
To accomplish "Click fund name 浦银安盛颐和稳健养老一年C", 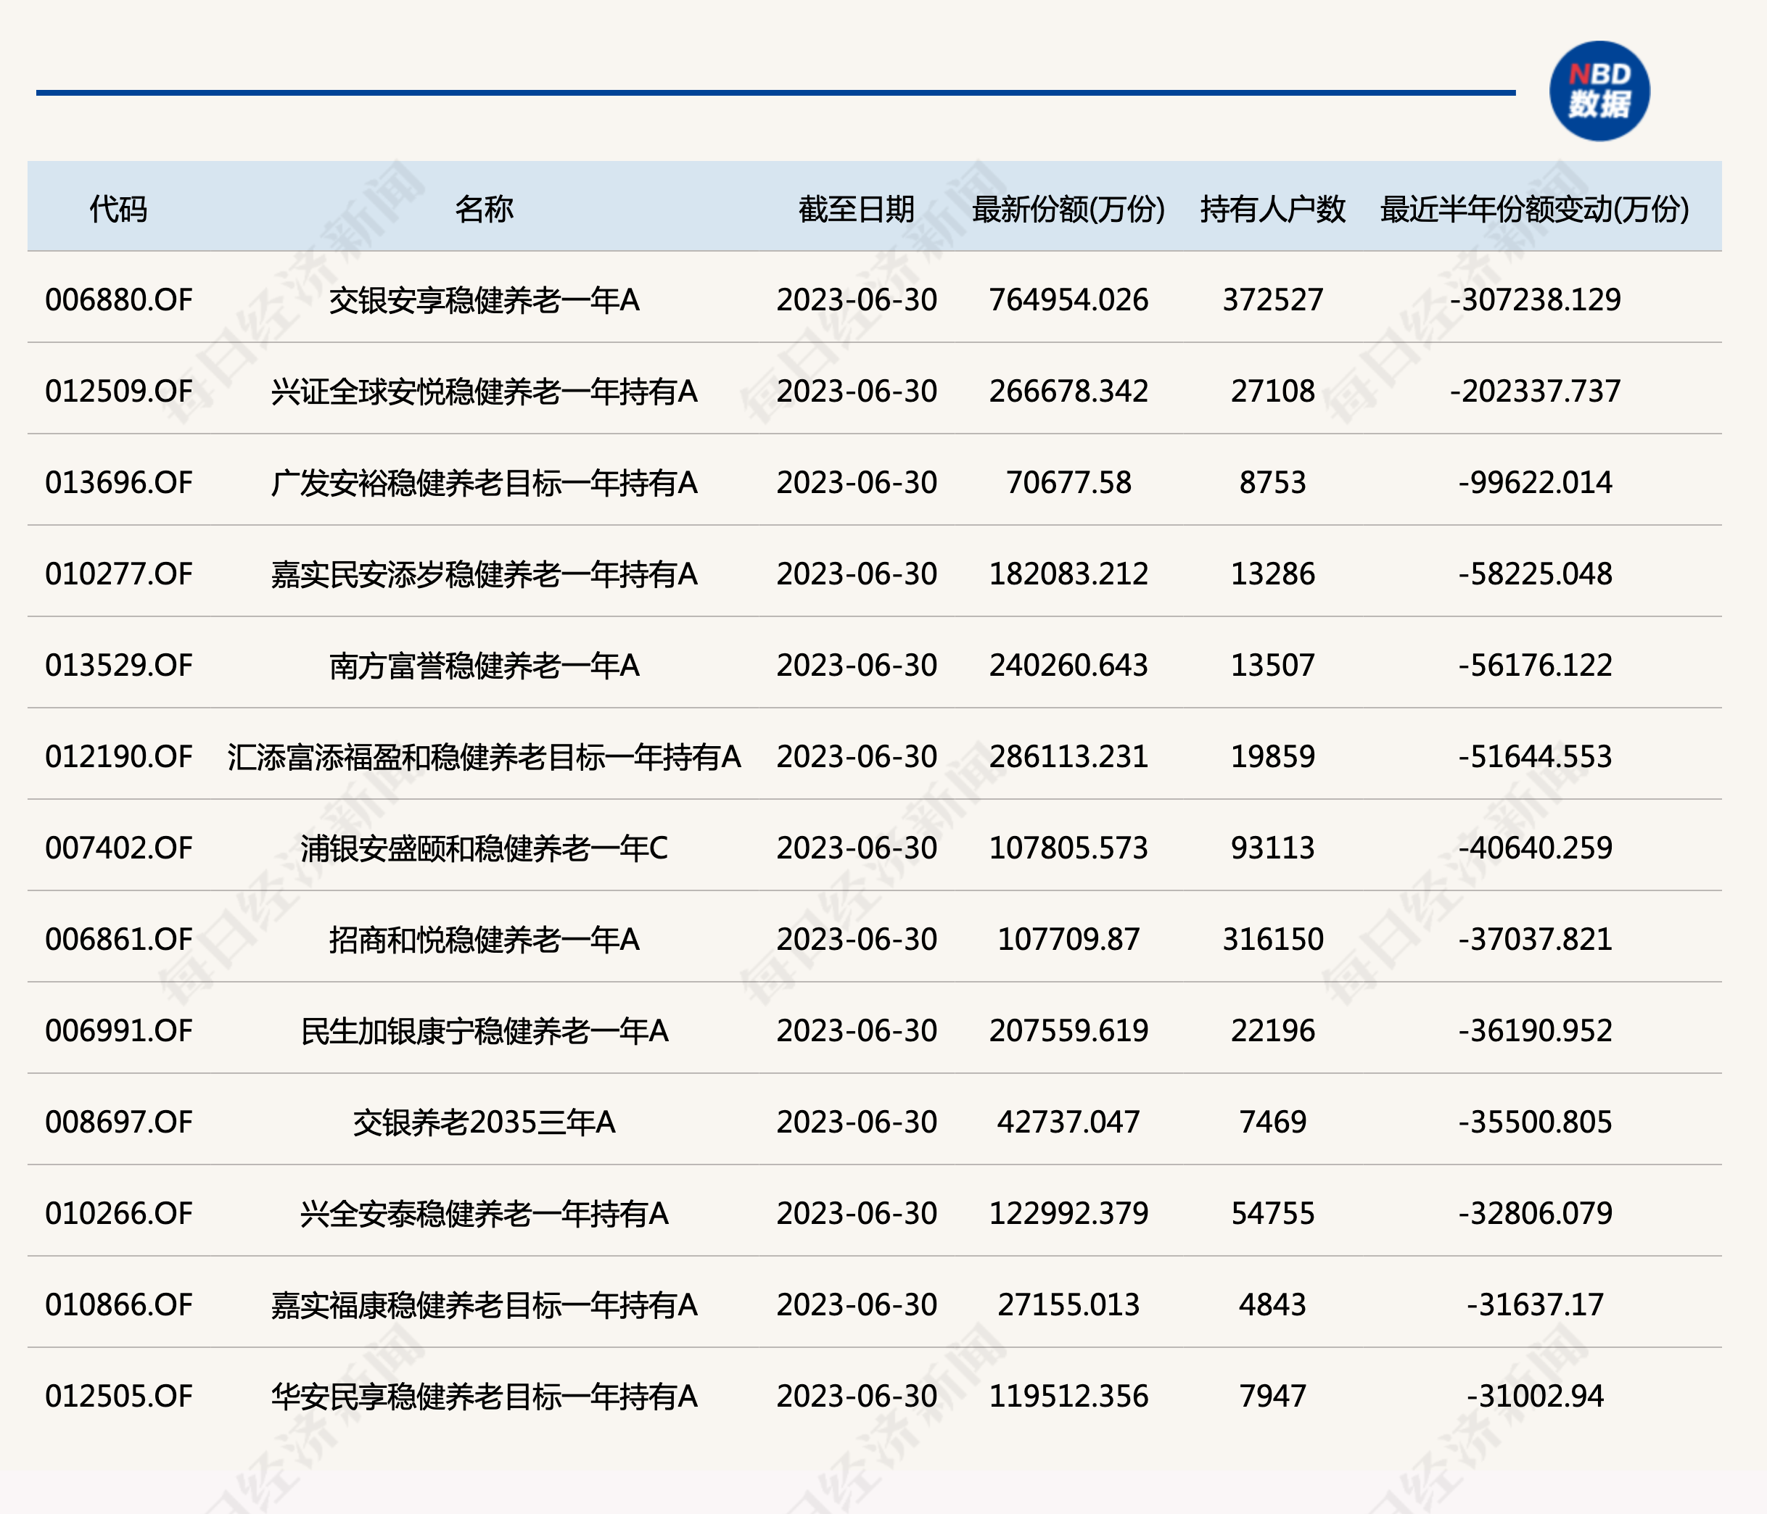I will [x=484, y=848].
